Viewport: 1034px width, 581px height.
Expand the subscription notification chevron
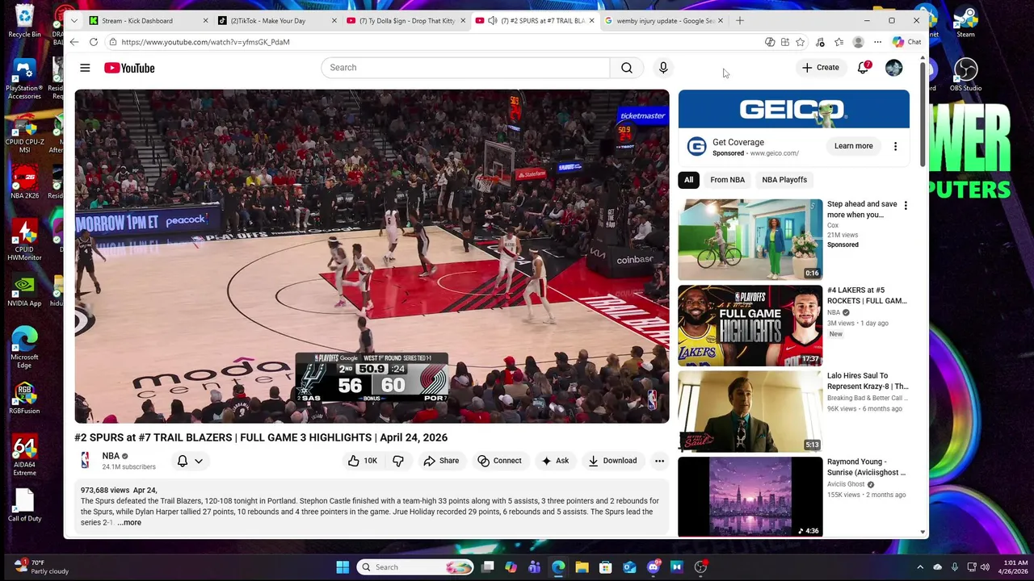coord(199,461)
